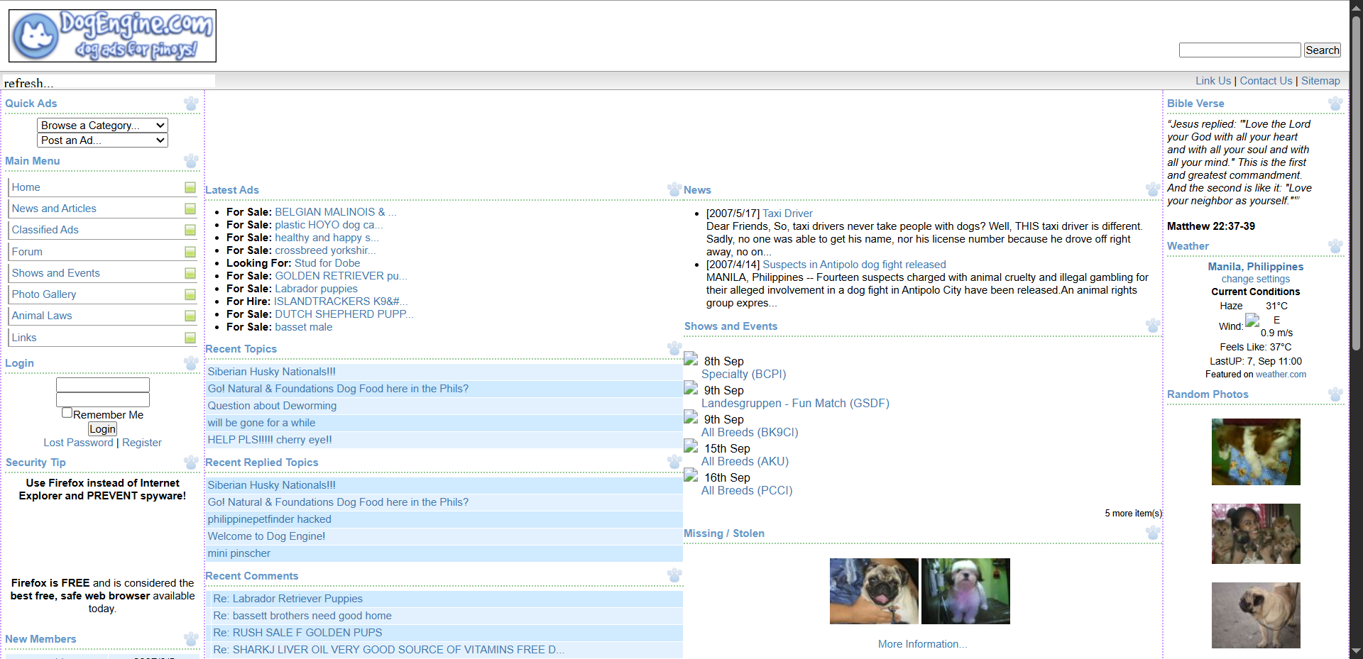The width and height of the screenshot is (1363, 659).
Task: Click the paw icon next to Latest Ads
Action: pyautogui.click(x=674, y=189)
